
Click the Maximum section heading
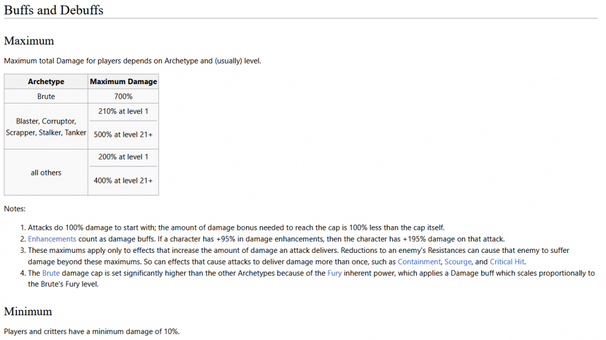29,41
